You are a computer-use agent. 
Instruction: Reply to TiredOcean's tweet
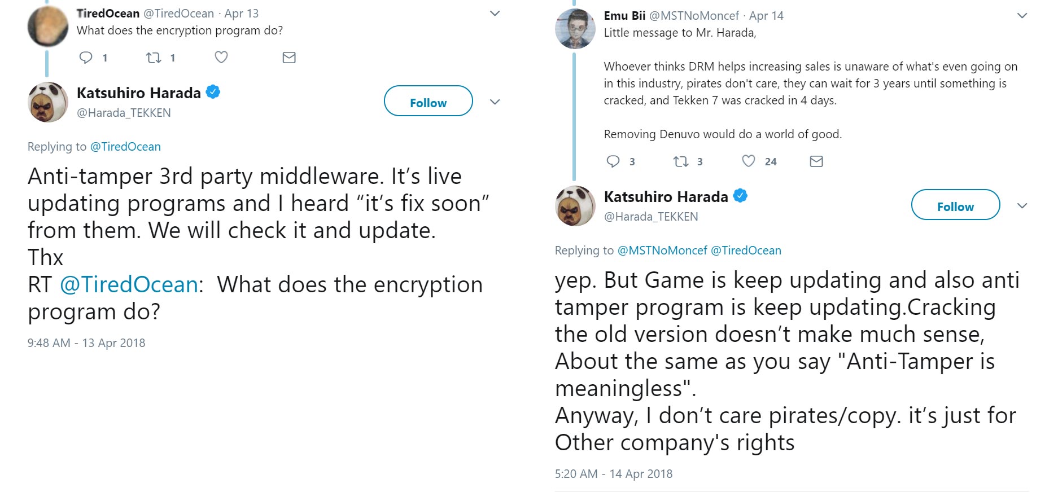[86, 58]
